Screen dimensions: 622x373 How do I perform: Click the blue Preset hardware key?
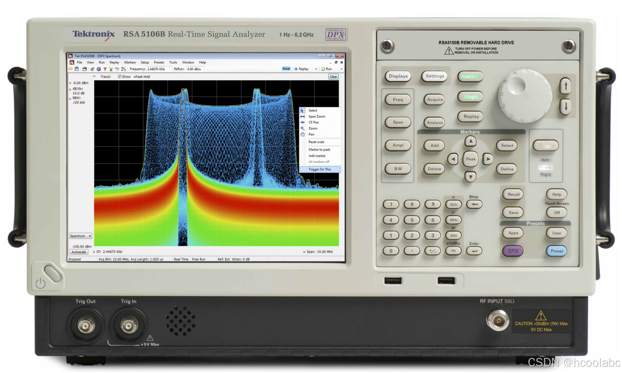pyautogui.click(x=557, y=251)
